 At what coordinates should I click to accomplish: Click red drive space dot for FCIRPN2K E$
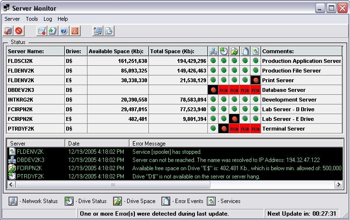(x=234, y=119)
